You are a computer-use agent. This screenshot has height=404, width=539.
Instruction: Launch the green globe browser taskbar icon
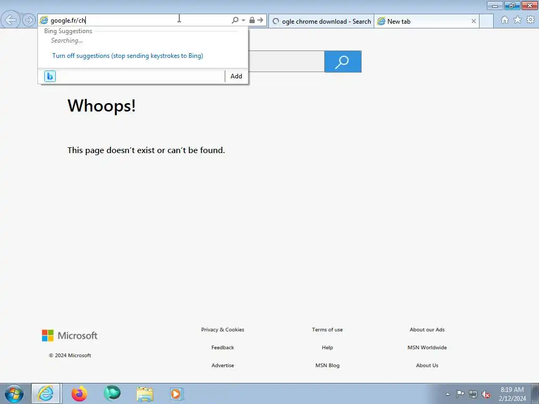pyautogui.click(x=112, y=393)
